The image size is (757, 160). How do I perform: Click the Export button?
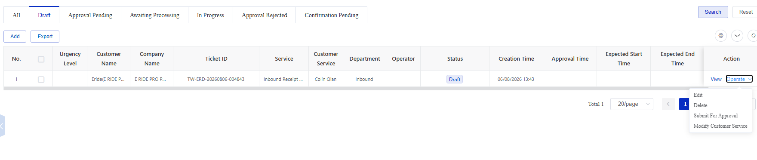tap(45, 37)
